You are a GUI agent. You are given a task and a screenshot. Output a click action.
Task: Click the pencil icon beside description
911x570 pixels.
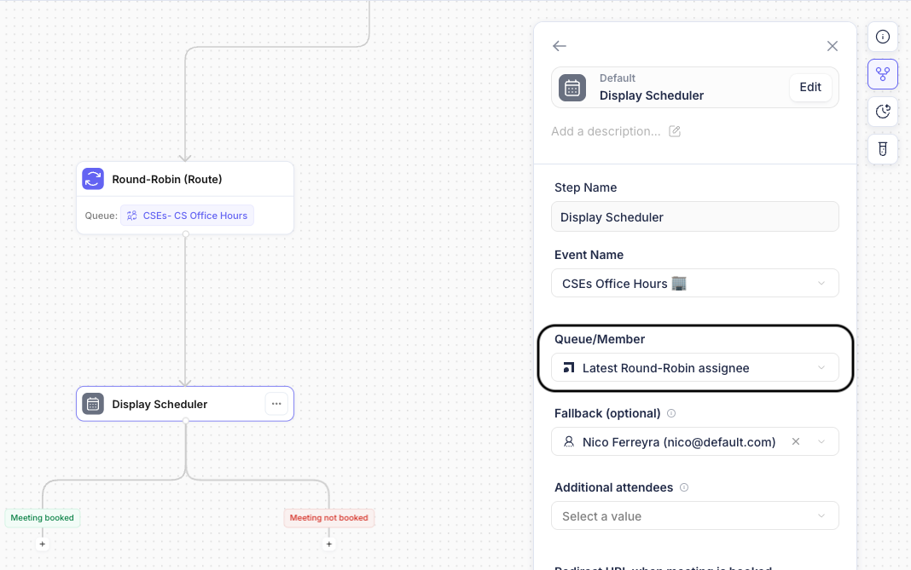675,131
